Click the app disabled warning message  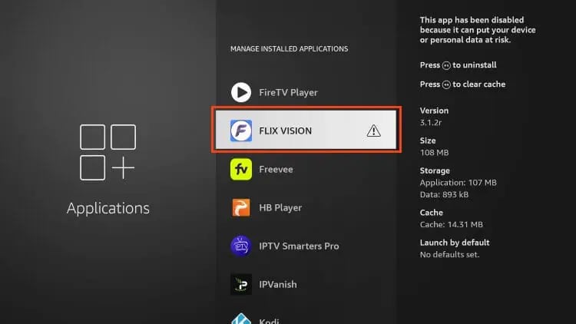[478, 30]
